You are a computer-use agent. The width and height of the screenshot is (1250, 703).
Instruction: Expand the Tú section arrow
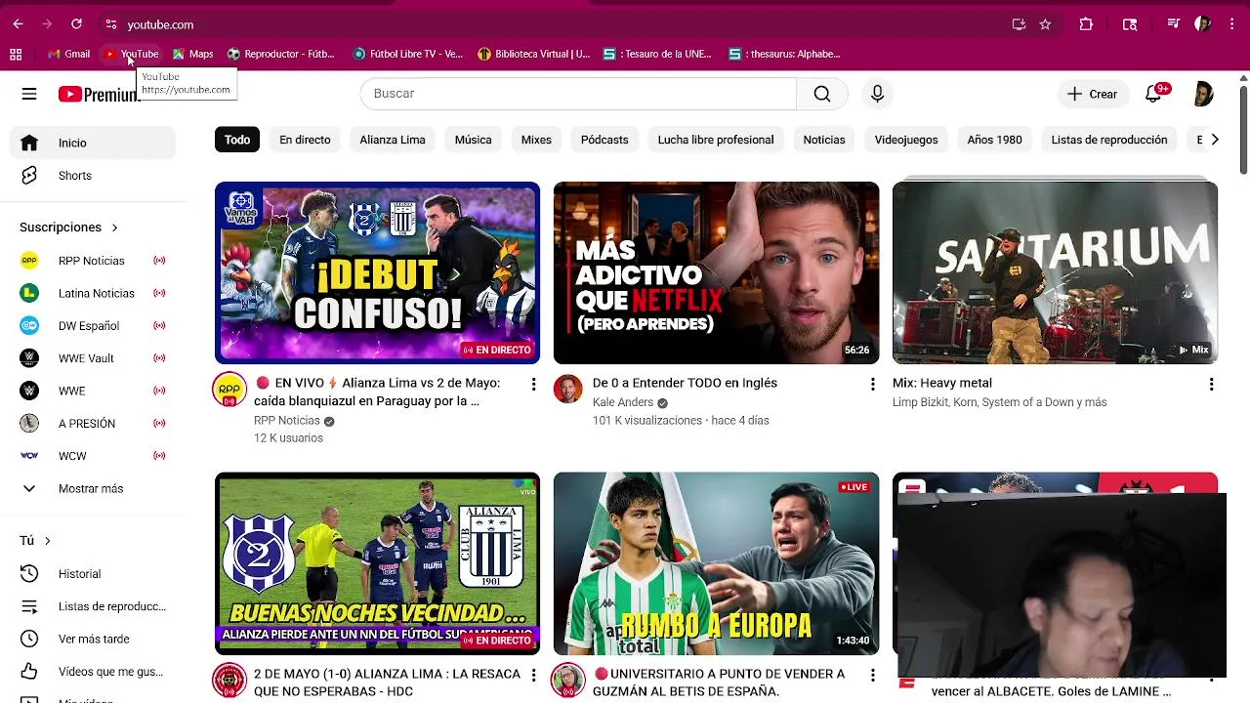pos(47,541)
